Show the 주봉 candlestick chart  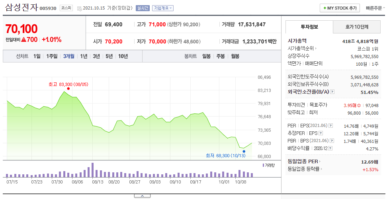pyautogui.click(x=221, y=57)
